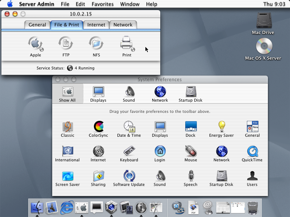Open the International preference pane

[x=67, y=154]
